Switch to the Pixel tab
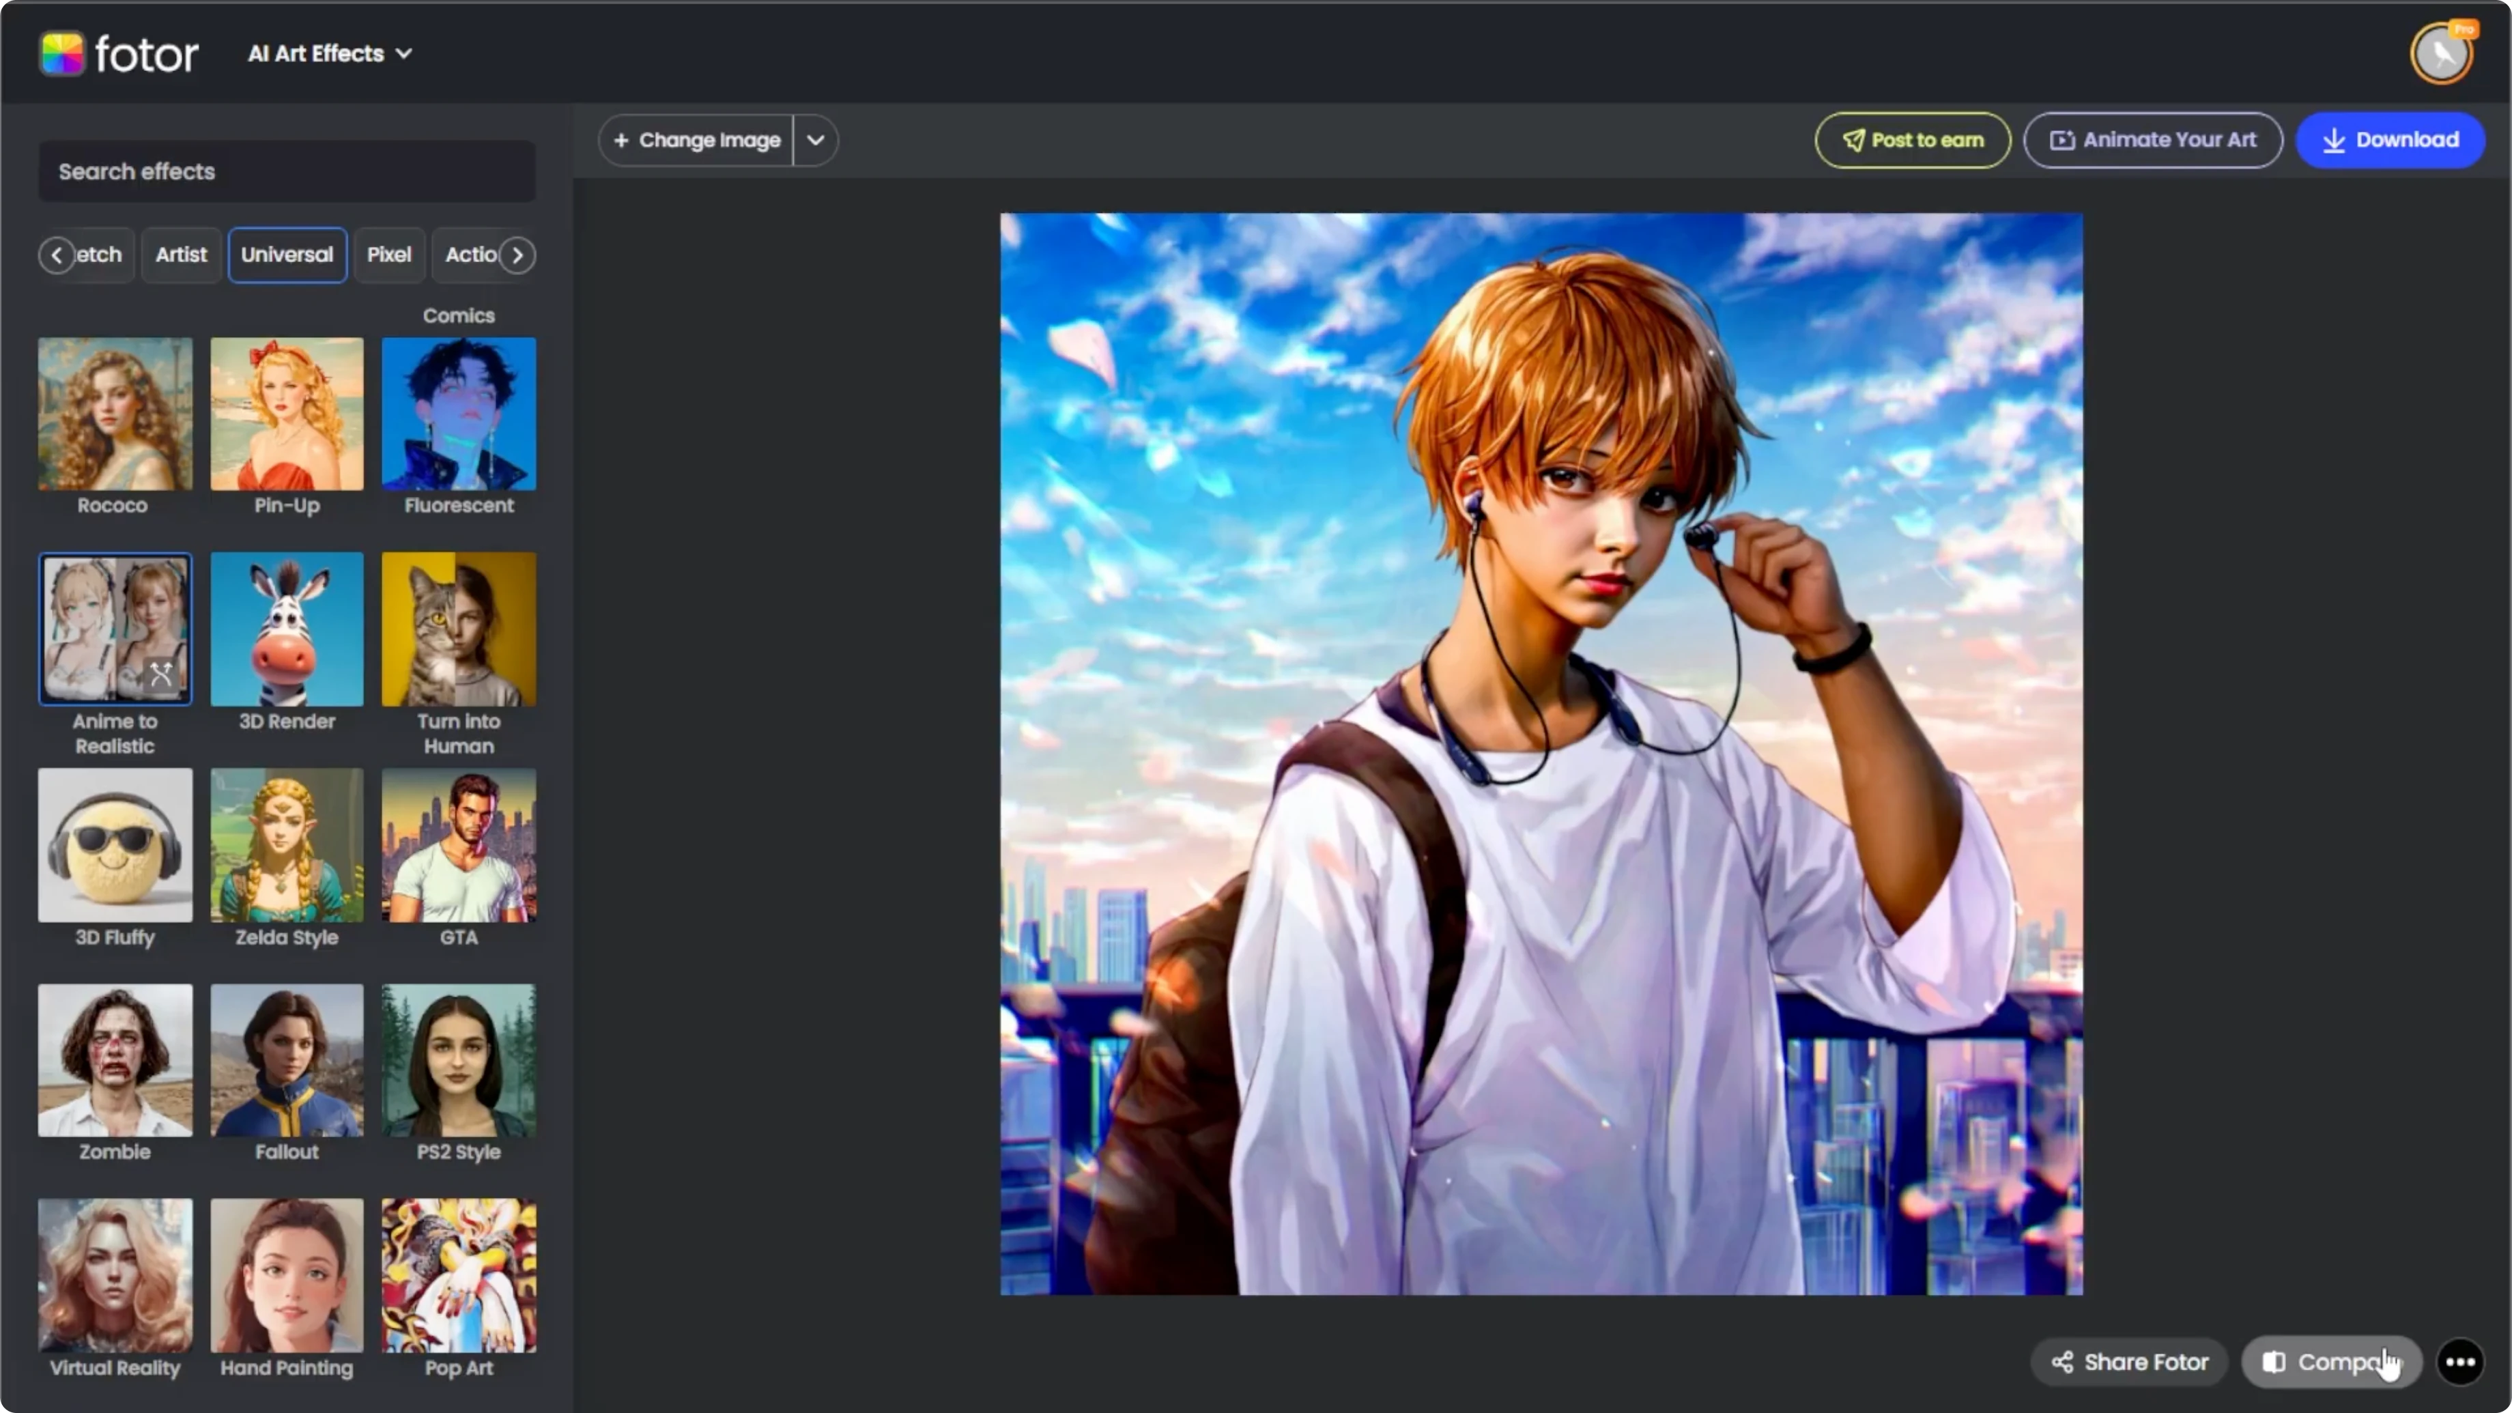The width and height of the screenshot is (2512, 1413). tap(389, 255)
